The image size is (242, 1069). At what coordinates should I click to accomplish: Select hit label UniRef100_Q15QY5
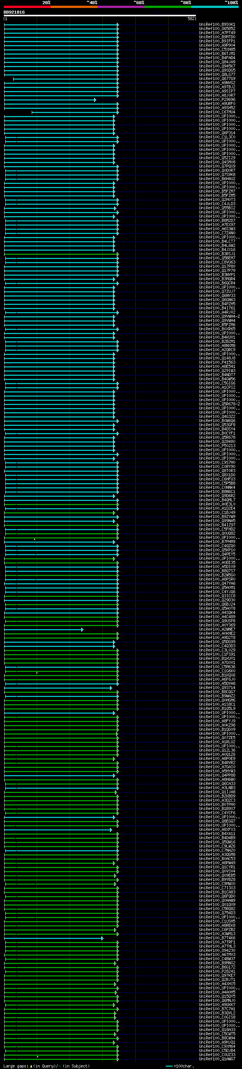tap(217, 996)
